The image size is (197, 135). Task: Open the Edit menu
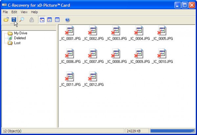(14, 12)
